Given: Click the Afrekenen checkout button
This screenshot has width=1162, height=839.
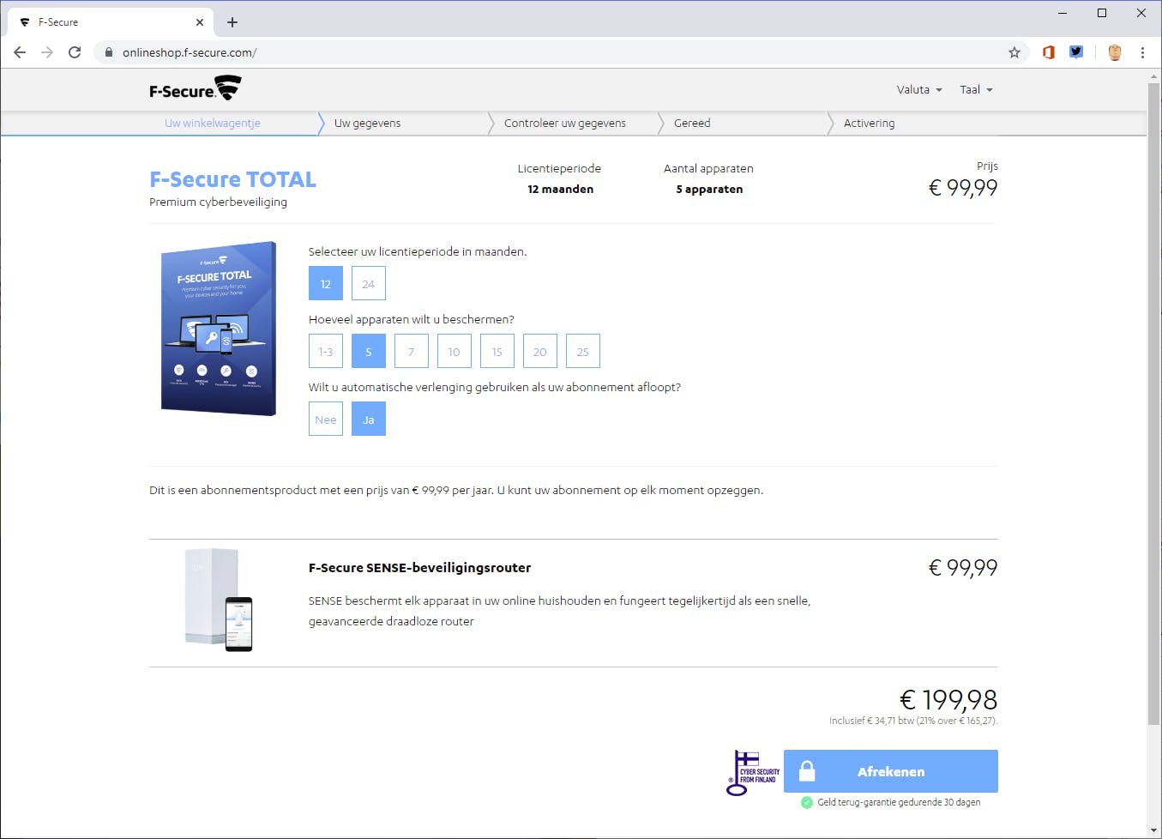Looking at the screenshot, I should [x=891, y=771].
